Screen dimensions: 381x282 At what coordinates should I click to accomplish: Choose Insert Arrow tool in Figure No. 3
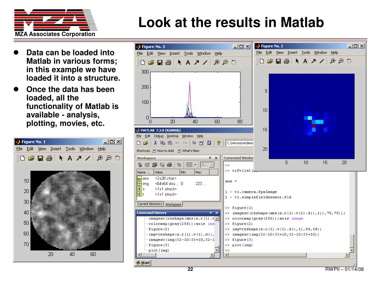tap(196, 63)
